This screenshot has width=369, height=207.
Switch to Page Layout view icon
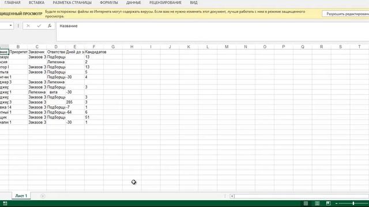[317, 203]
